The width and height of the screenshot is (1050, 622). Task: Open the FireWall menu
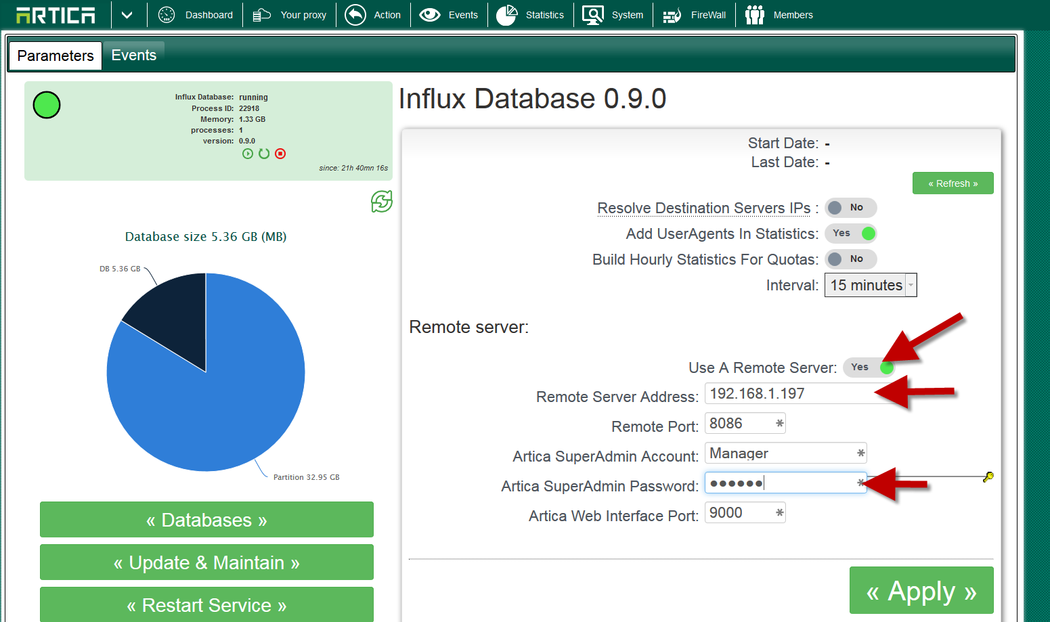(708, 15)
